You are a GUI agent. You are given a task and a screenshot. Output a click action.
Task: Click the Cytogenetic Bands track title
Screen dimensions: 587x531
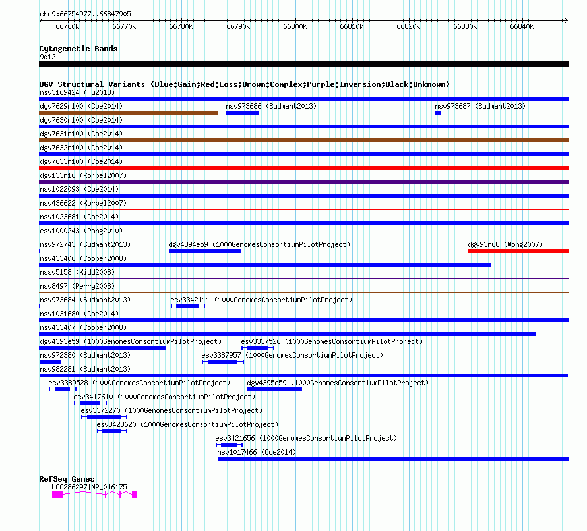(x=78, y=49)
